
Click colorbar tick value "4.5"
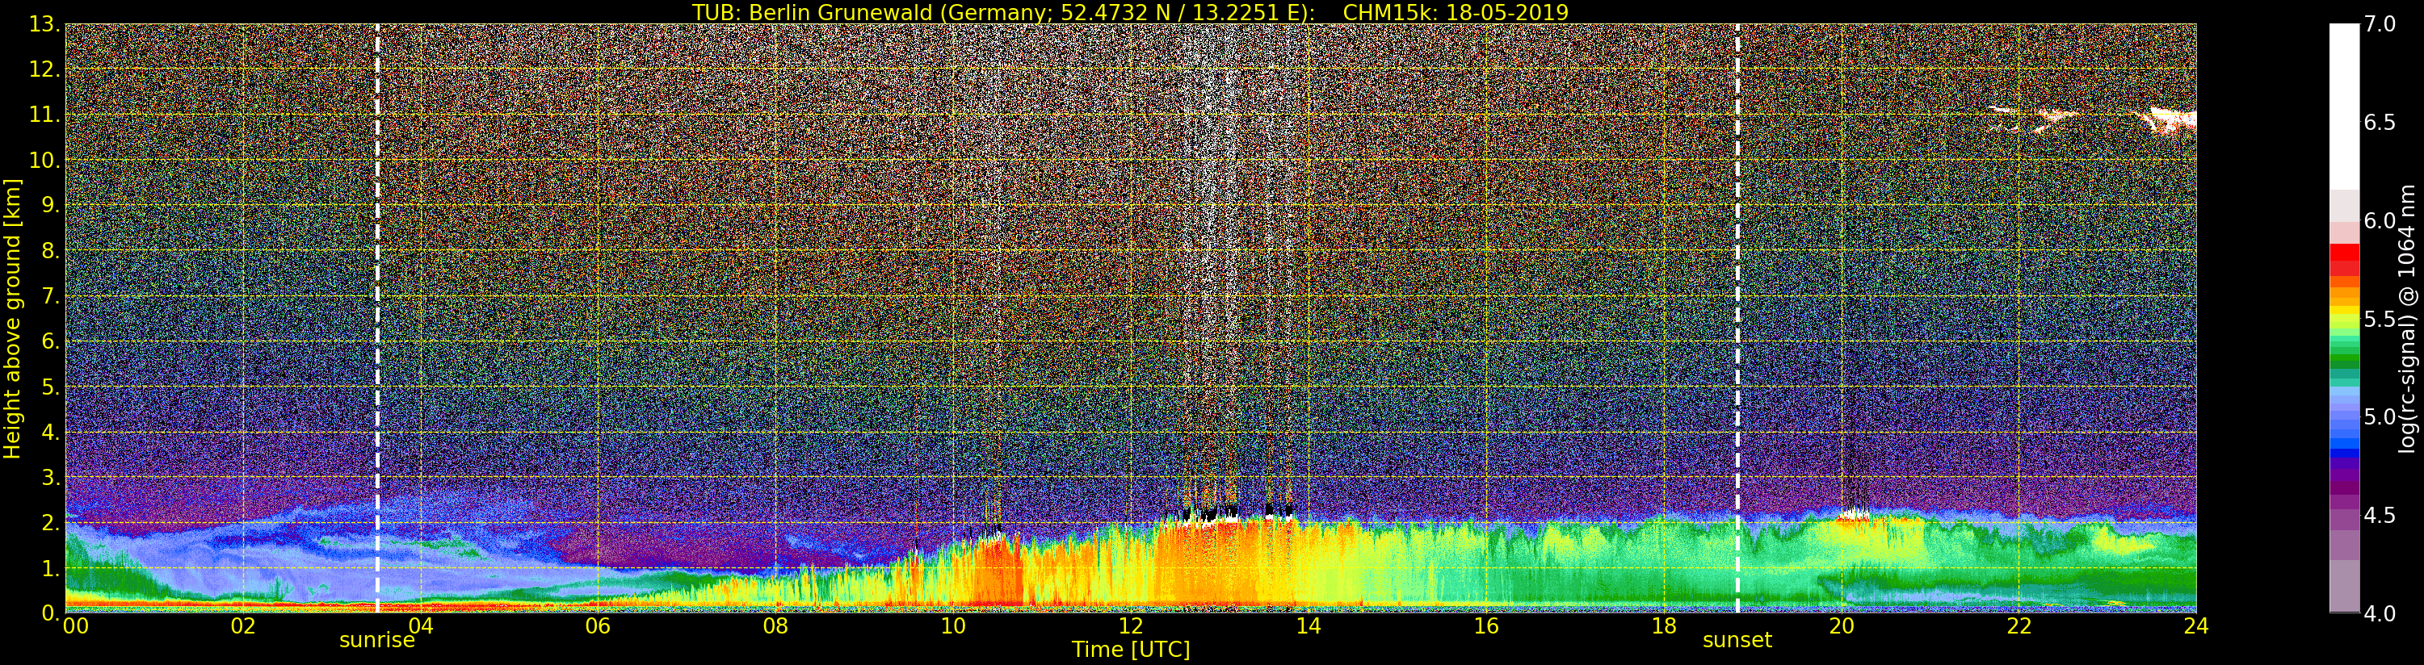coord(2380,515)
